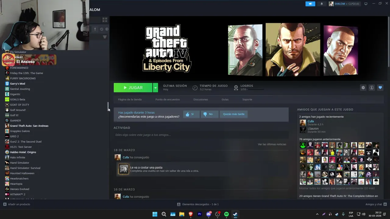
Task: Click the GRID 2 game icon
Action: tap(7, 136)
